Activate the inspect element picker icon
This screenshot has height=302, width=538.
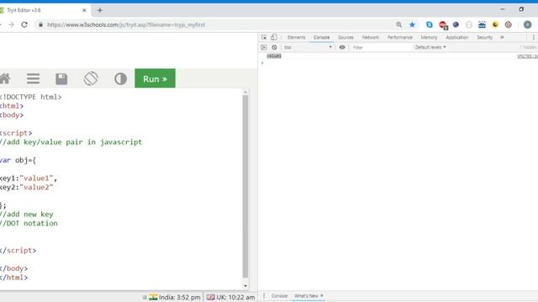coord(264,37)
